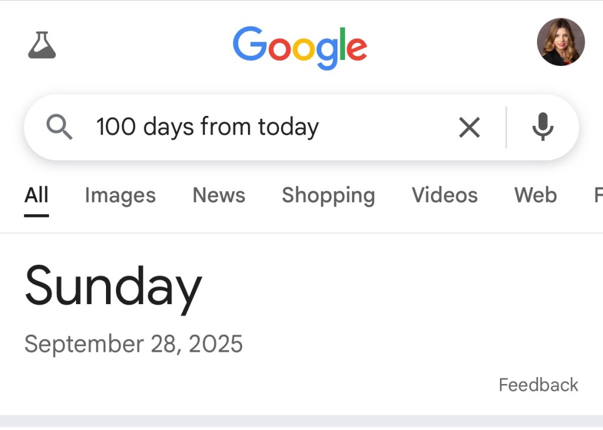Select the All results tab
The height and width of the screenshot is (430, 603).
point(37,195)
